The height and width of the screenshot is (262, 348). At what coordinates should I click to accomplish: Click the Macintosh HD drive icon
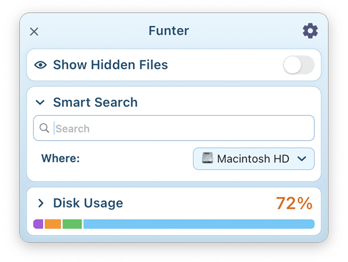(207, 158)
